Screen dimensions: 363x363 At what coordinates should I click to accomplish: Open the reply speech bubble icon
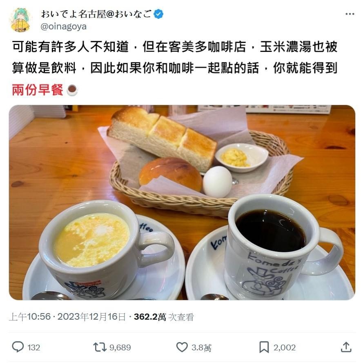18,347
